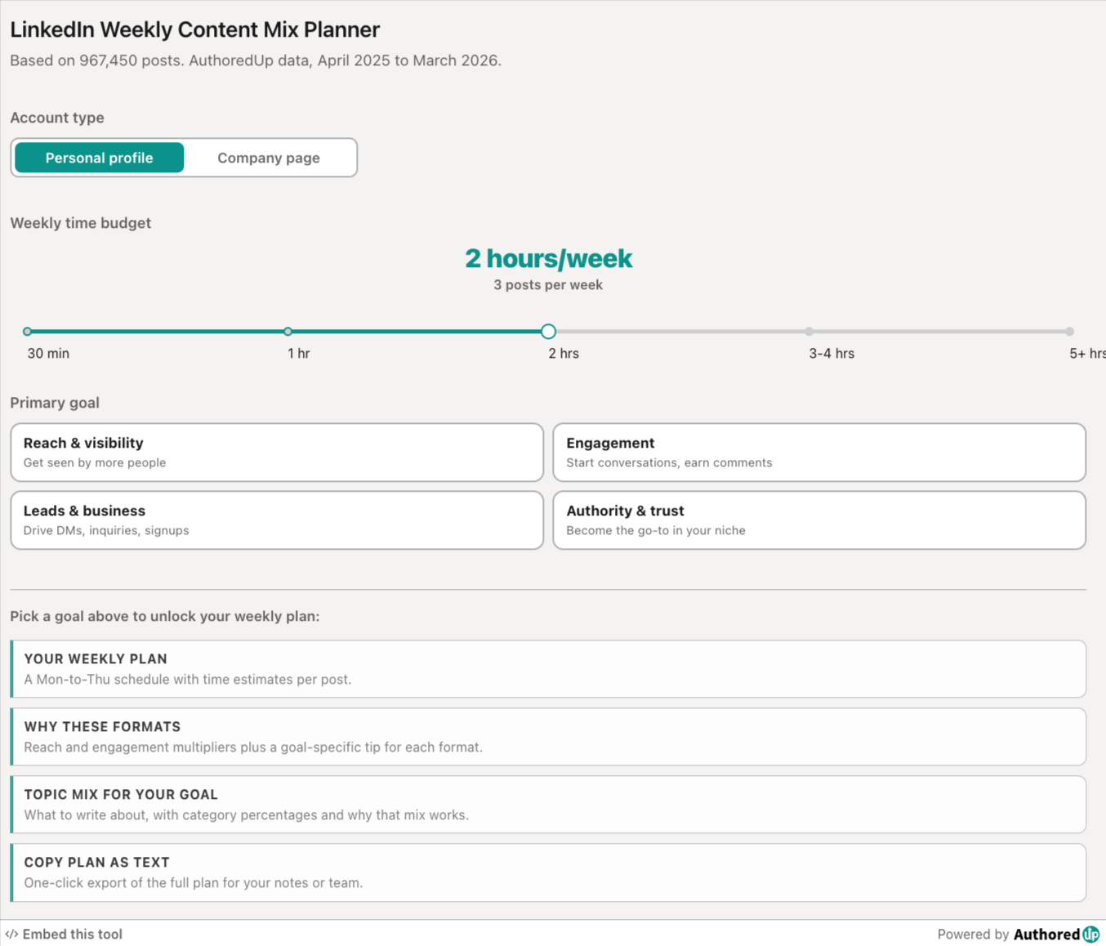This screenshot has height=946, width=1106.
Task: Click the Weekly time budget label
Action: 81,223
